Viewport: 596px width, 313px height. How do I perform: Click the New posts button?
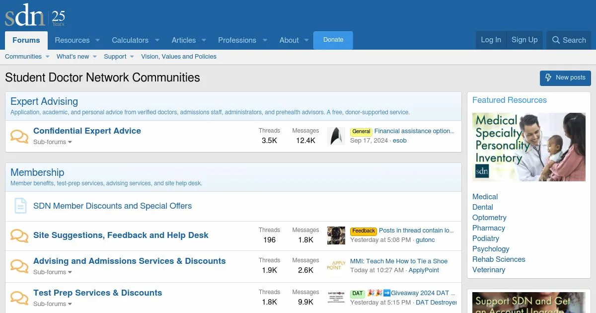pyautogui.click(x=565, y=78)
